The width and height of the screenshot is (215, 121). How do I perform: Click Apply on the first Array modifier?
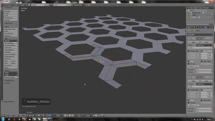[193, 42]
